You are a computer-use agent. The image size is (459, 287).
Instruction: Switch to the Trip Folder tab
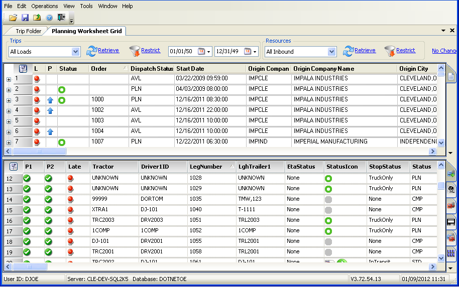click(28, 31)
